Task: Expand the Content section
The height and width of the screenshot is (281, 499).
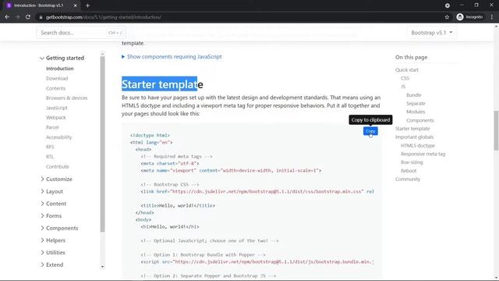Action: [54, 204]
